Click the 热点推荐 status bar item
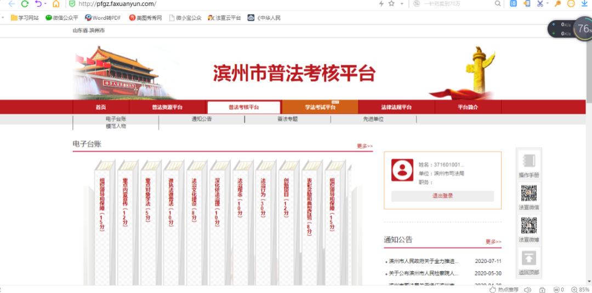The image size is (592, 293). click(x=504, y=290)
